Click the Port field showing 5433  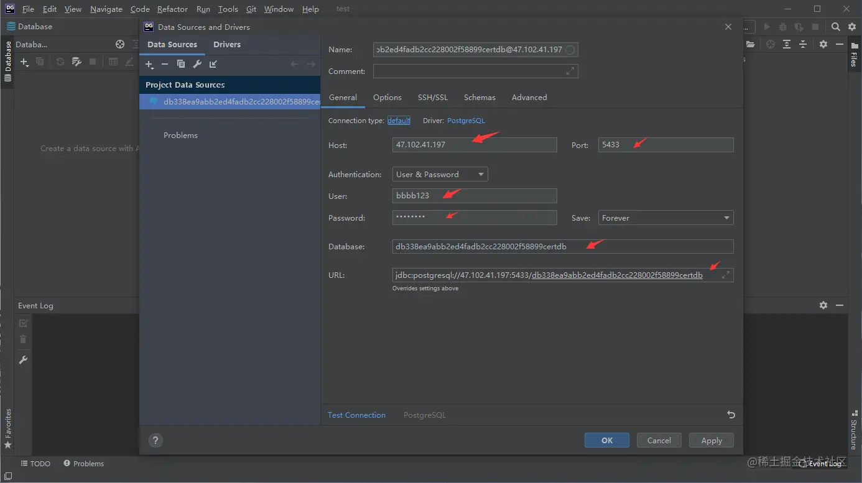point(666,145)
